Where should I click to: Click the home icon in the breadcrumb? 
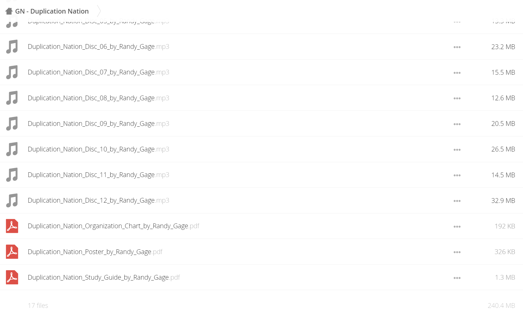9,11
